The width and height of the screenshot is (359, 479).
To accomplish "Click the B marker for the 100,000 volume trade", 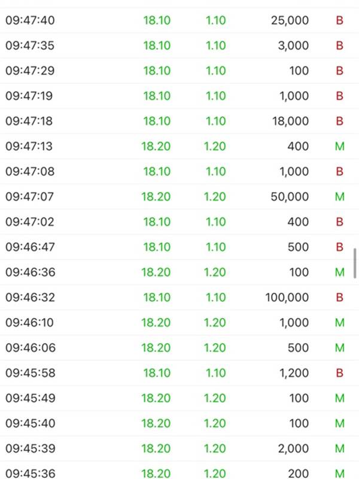I will pyautogui.click(x=339, y=297).
